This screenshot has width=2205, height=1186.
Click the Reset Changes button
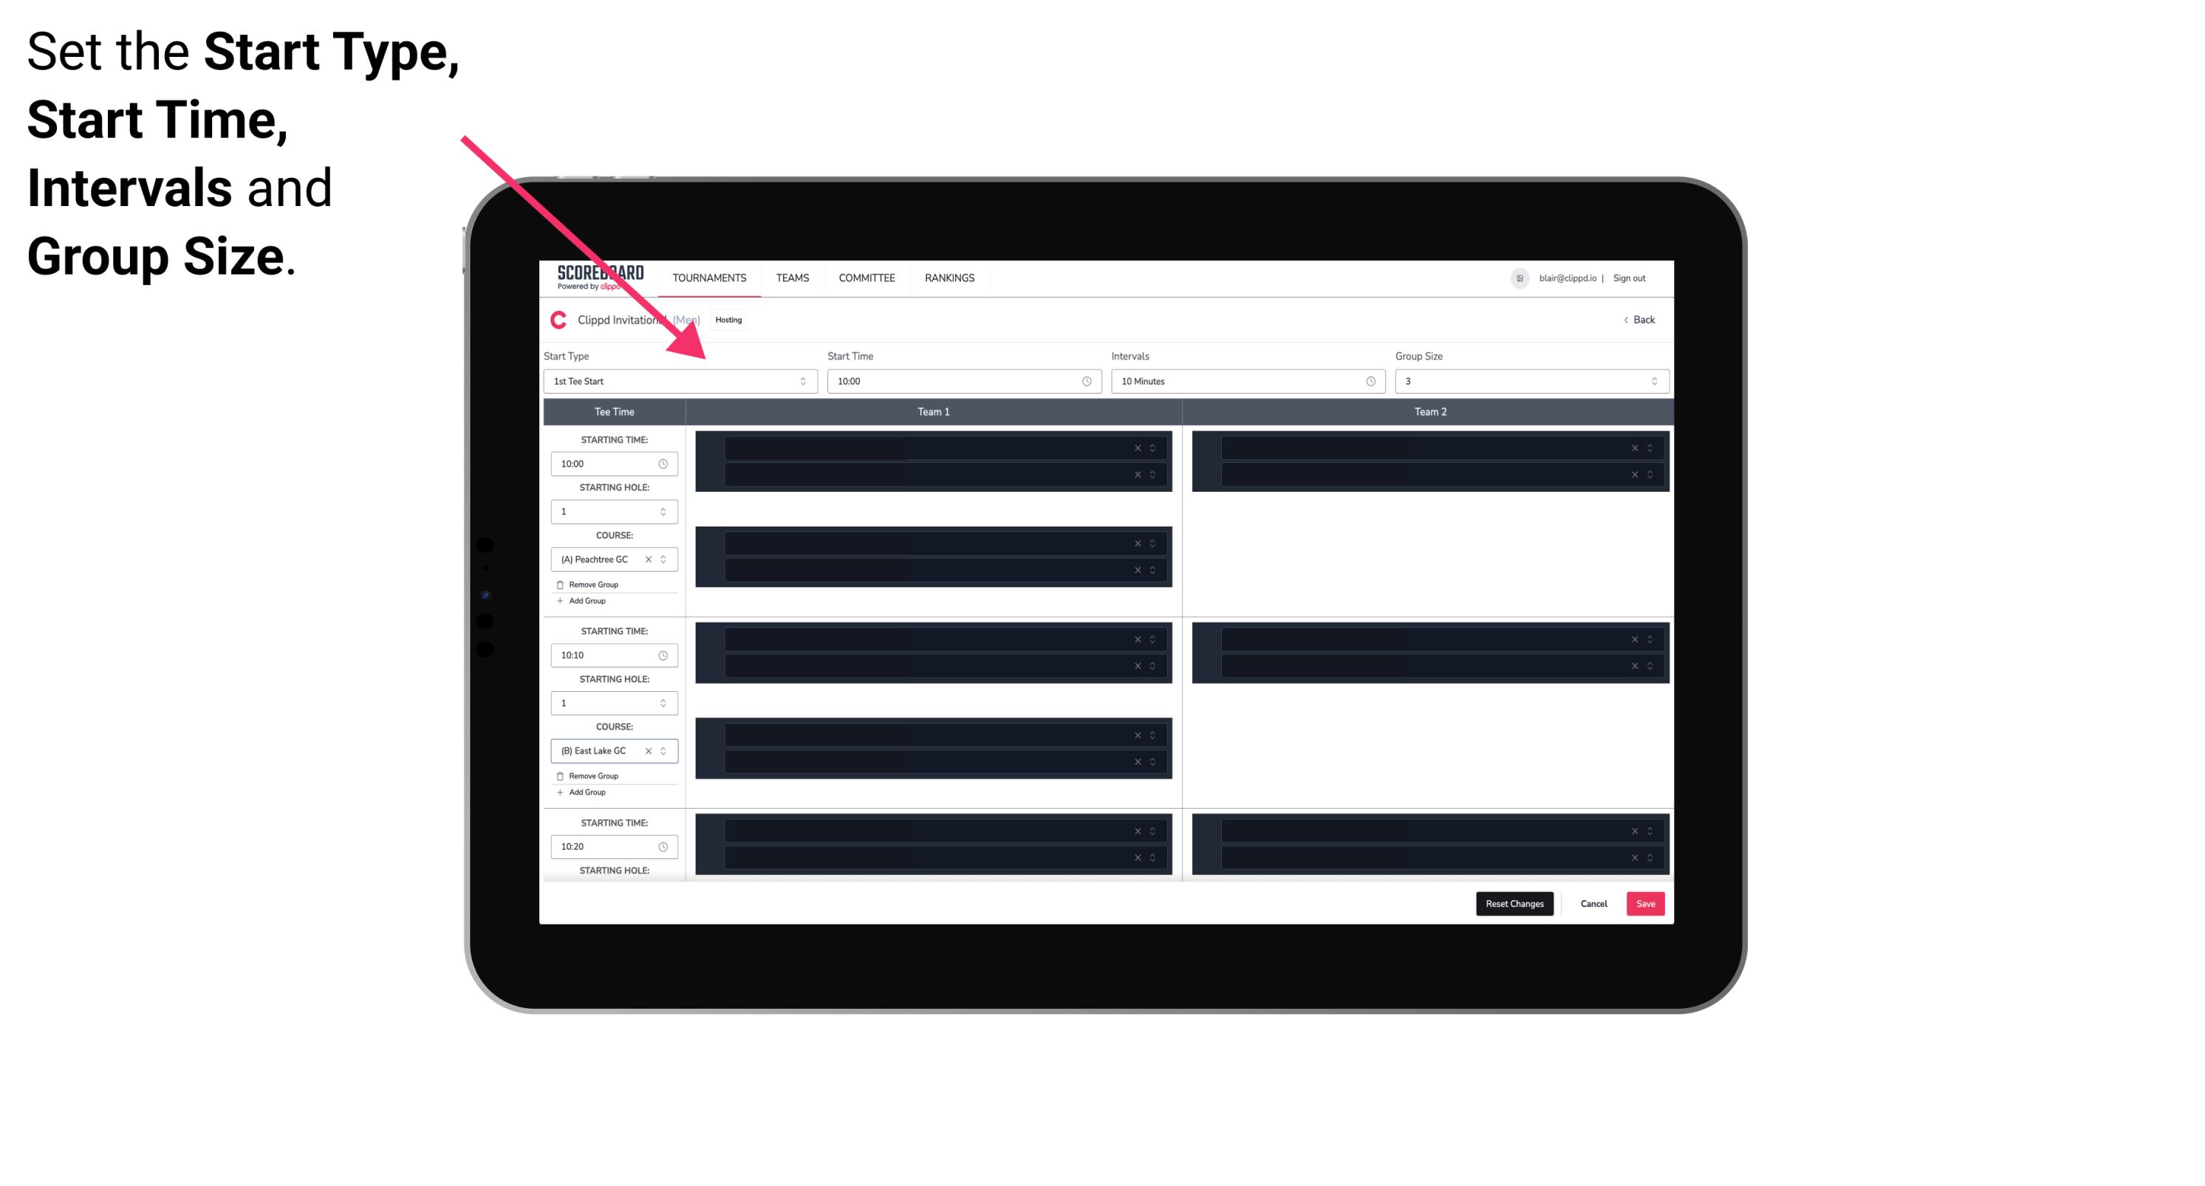(x=1514, y=902)
